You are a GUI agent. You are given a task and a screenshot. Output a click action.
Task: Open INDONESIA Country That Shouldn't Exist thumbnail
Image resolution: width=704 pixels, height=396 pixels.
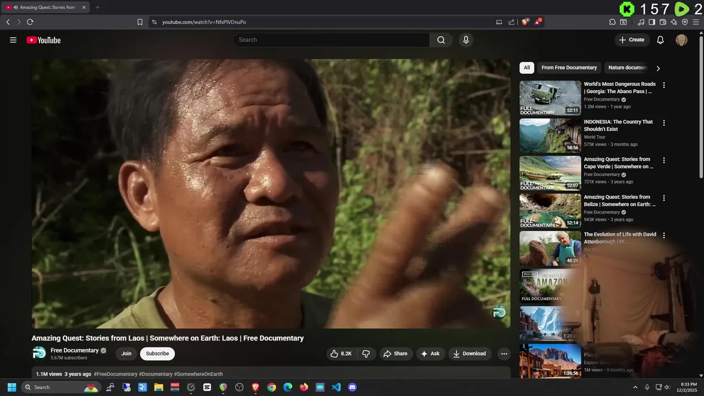pyautogui.click(x=550, y=135)
